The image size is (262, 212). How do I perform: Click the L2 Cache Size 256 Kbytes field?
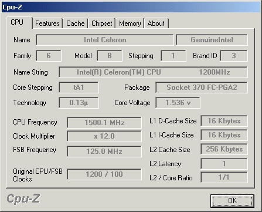click(x=224, y=149)
